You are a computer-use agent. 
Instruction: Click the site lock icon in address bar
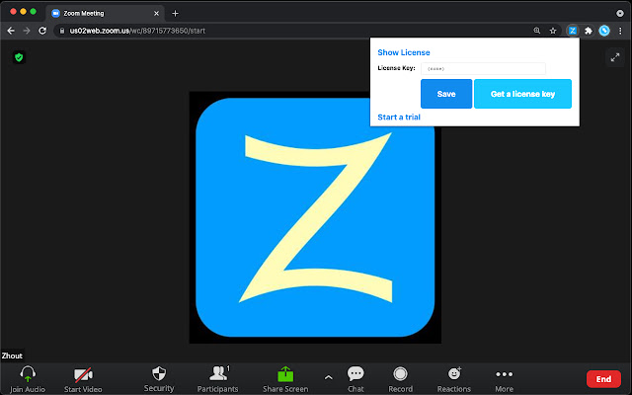coord(62,31)
